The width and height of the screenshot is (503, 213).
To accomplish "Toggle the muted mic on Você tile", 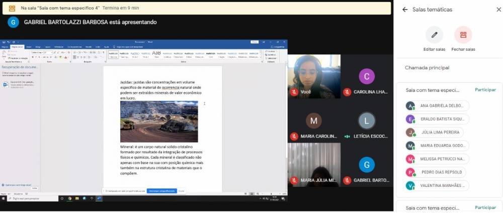I will 294,92.
